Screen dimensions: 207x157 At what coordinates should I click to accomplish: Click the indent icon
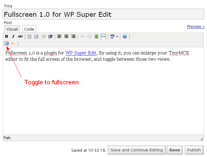tap(51, 36)
